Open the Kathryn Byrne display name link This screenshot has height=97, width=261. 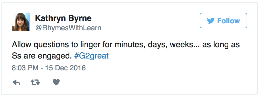click(63, 18)
